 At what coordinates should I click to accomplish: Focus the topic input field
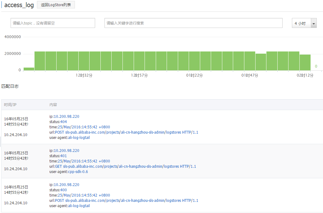(53, 23)
